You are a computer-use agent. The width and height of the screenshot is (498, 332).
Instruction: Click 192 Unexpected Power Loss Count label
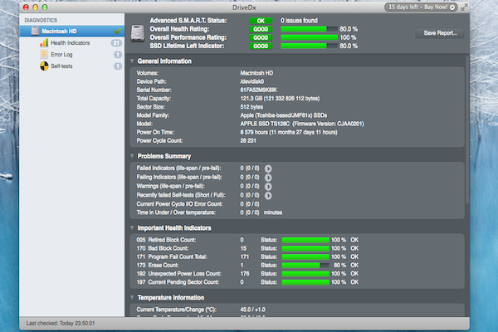click(x=178, y=274)
